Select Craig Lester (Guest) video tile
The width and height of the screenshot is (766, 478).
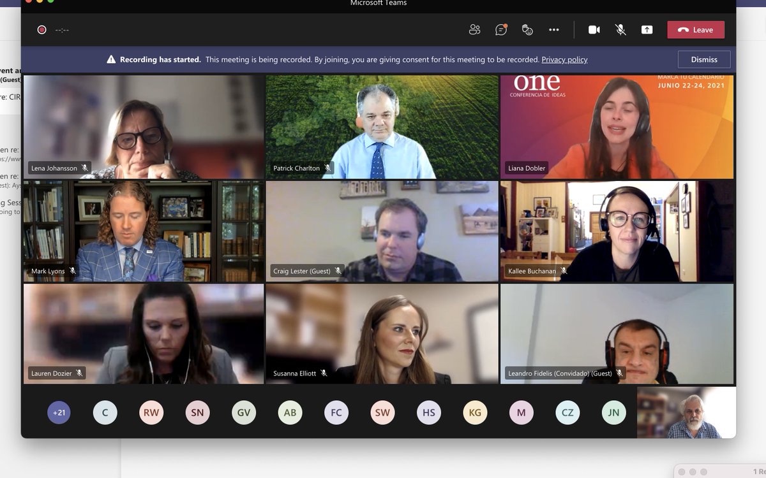(x=382, y=231)
